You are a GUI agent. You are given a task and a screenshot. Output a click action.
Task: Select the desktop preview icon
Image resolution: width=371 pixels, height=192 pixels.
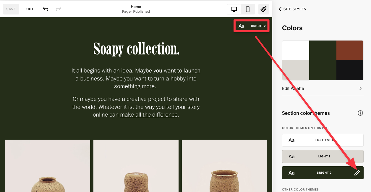pos(234,9)
